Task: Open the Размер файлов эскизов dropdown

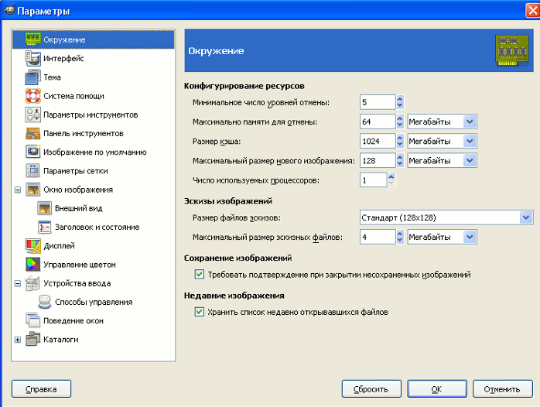Action: click(526, 217)
